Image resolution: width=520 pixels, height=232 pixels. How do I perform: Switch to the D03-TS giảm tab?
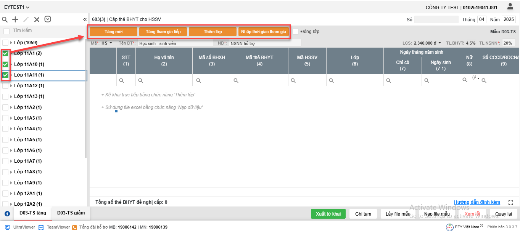coord(71,213)
